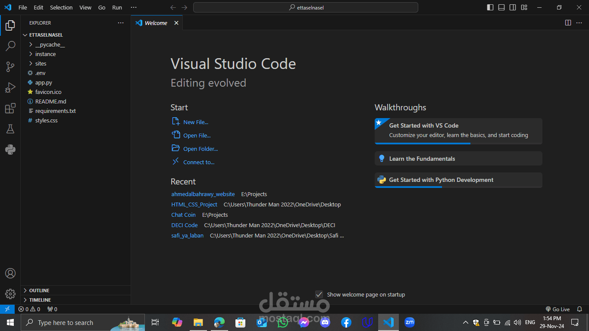Open app.py in the explorer

pos(75,82)
